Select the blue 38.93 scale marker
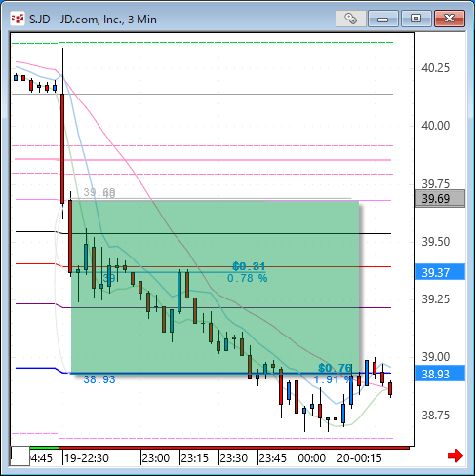Image resolution: width=475 pixels, height=476 pixels. point(440,374)
